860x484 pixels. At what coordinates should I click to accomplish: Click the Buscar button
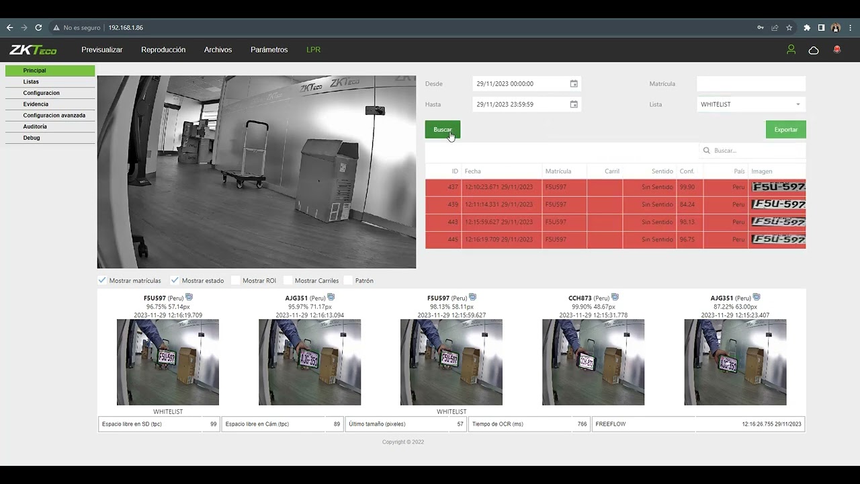point(443,130)
